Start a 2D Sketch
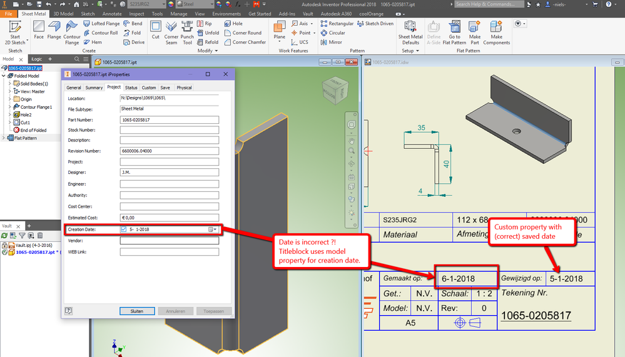 (x=15, y=33)
